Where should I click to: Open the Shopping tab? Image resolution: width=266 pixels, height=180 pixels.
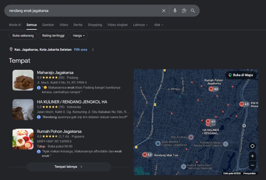95,25
